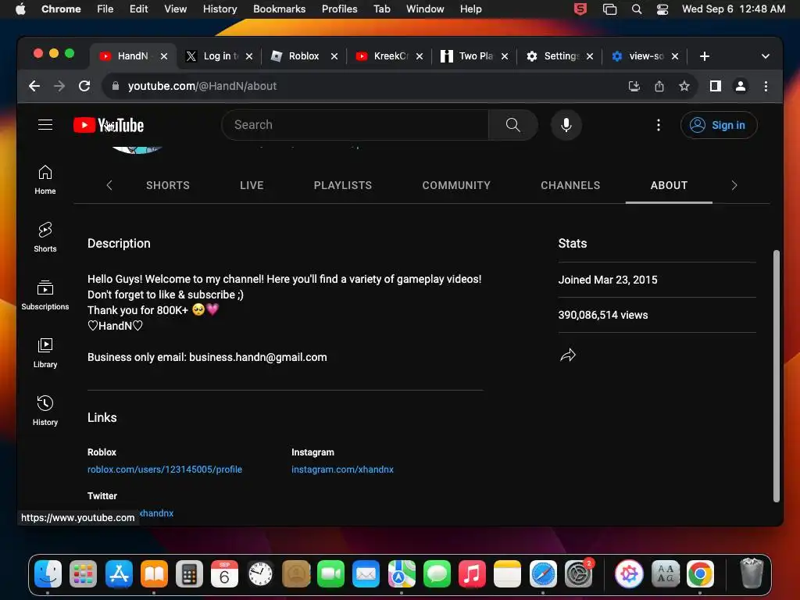Open Trash in dock
Viewport: 800px width, 600px height.
pyautogui.click(x=752, y=574)
